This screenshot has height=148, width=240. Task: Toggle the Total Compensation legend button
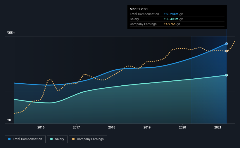pyautogui.click(x=25, y=139)
